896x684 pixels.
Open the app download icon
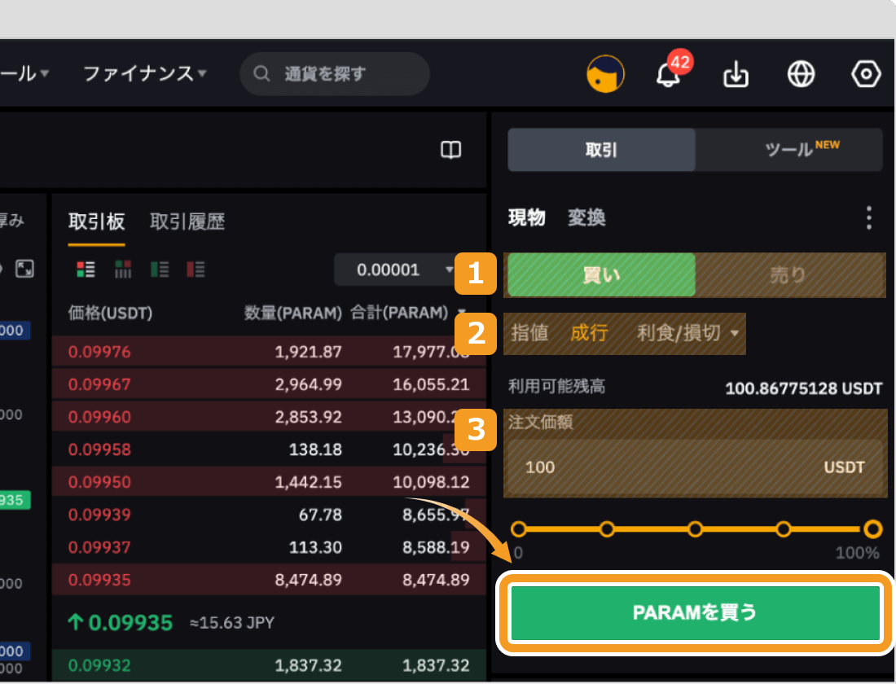click(736, 74)
